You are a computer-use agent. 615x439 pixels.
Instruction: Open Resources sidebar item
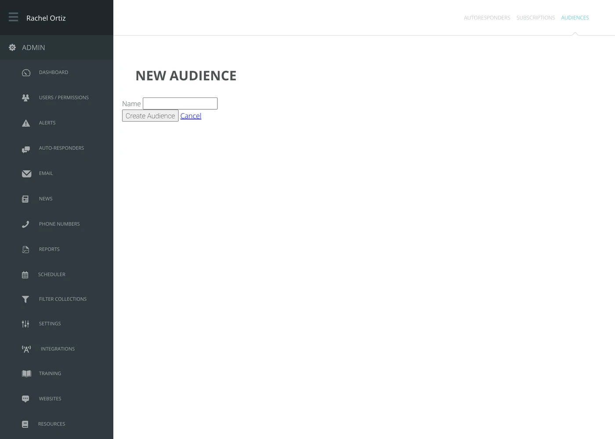[x=51, y=424]
